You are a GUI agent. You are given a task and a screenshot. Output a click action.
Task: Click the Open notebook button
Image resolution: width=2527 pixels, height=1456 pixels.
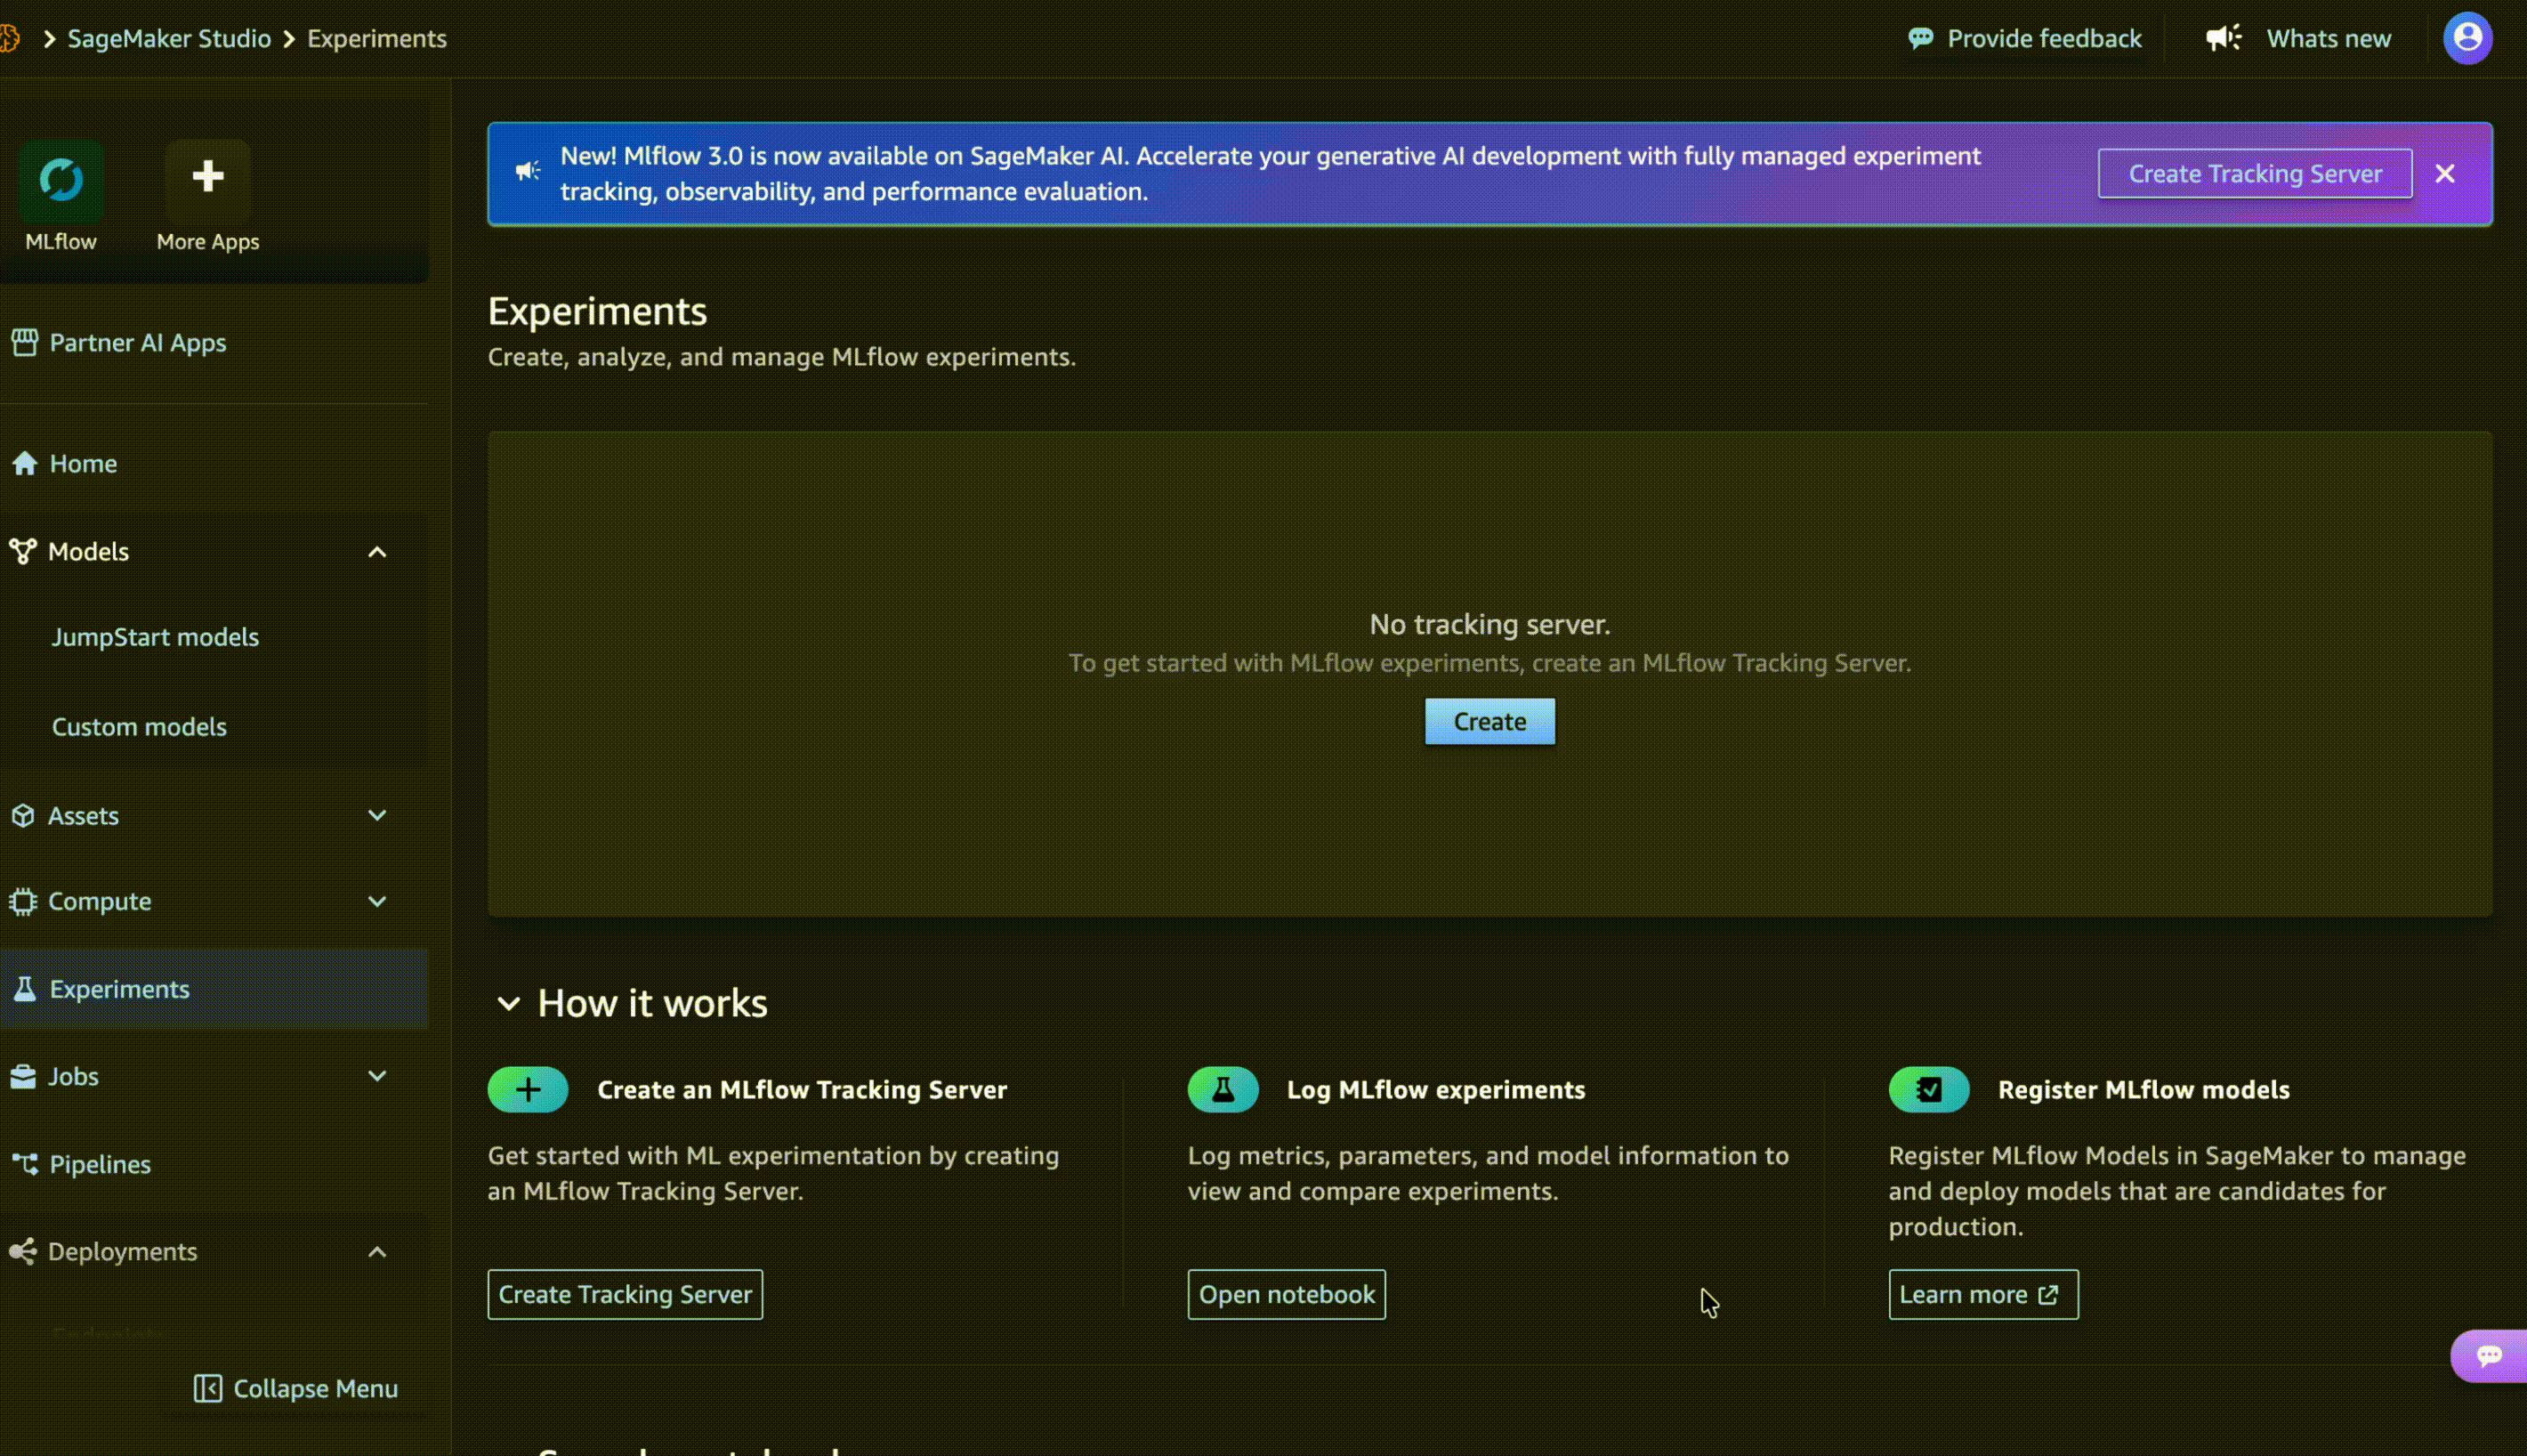(x=1287, y=1294)
